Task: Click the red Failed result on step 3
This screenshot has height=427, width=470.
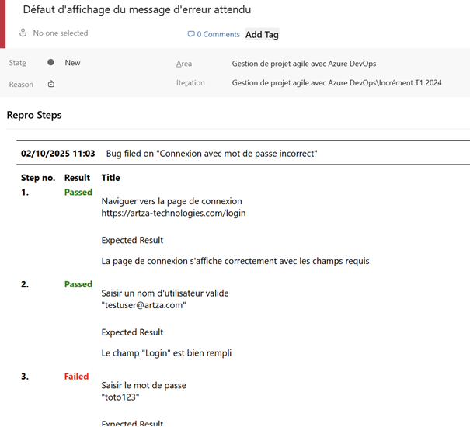Action: tap(76, 377)
